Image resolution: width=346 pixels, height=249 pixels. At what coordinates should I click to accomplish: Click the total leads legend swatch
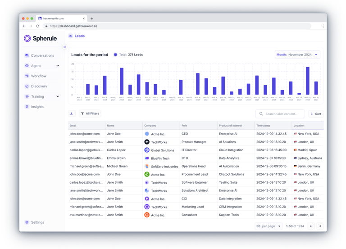click(x=115, y=54)
